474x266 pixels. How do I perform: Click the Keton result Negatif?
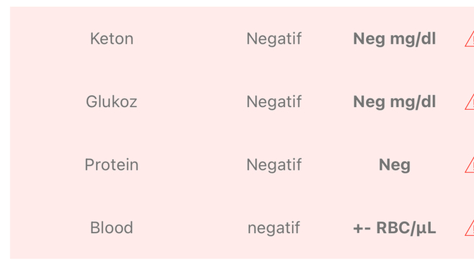click(274, 39)
